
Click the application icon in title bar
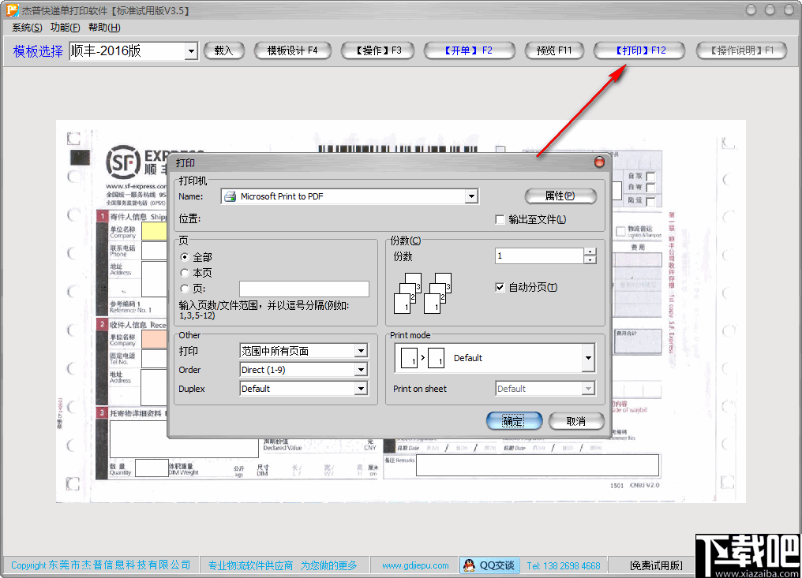[13, 10]
